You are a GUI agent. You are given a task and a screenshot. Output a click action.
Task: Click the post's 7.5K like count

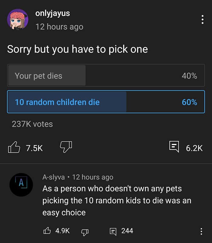[34, 148]
